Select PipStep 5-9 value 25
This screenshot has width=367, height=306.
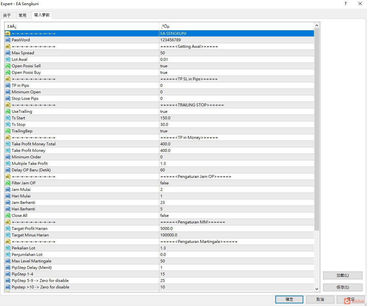click(163, 281)
